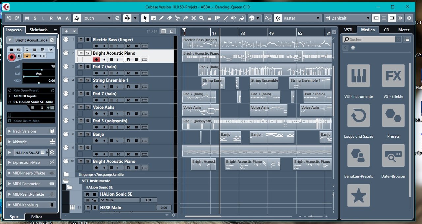Select the Zoom magnifier tool
Screen dimensions: 422x224
(201, 18)
